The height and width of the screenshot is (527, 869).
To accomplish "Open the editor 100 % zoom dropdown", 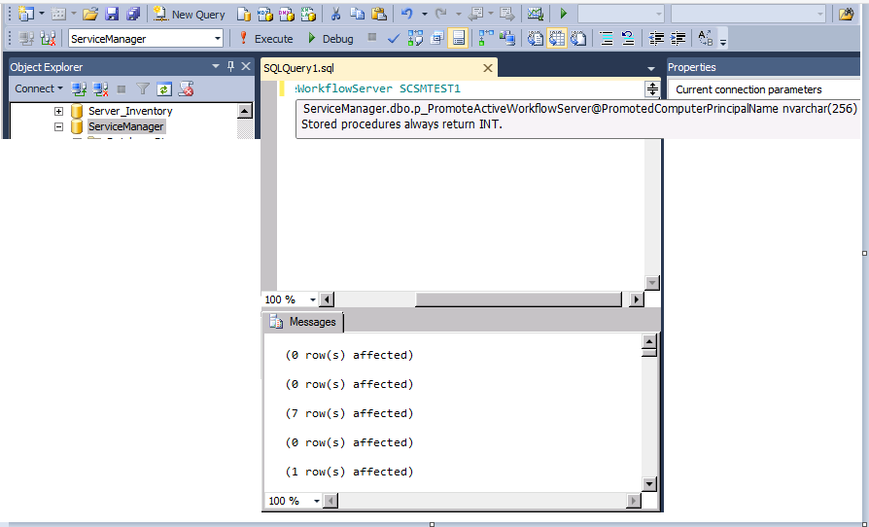I will pyautogui.click(x=312, y=299).
